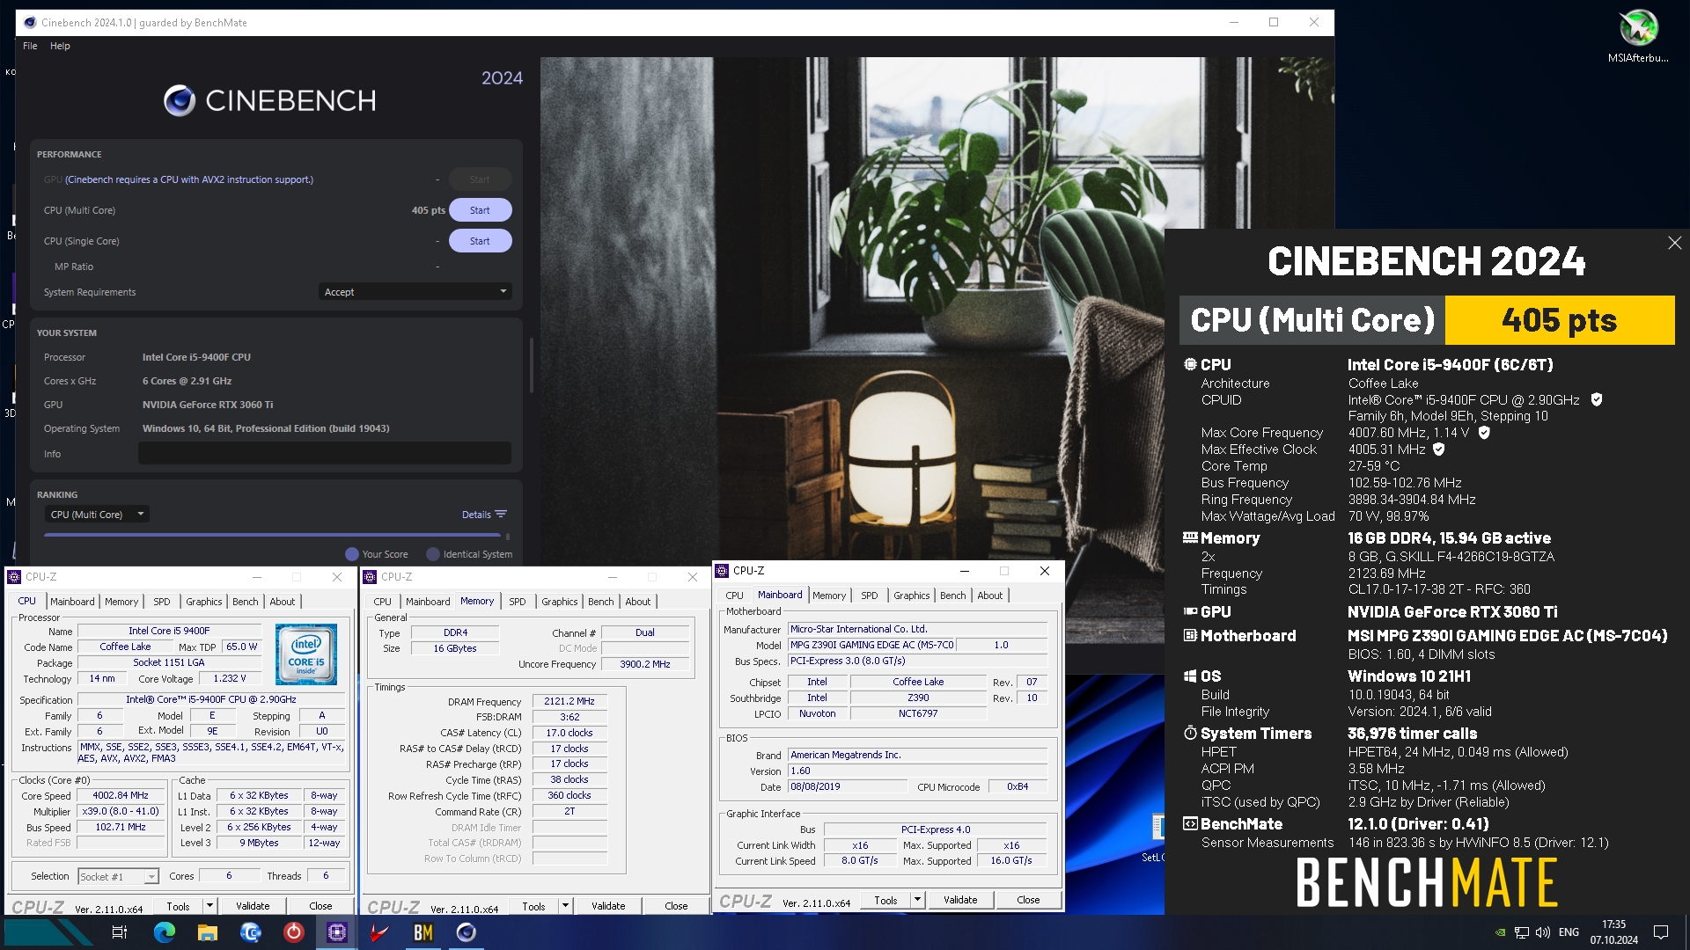
Task: Switch to SPD tab in CPU-Z Memory window
Action: [x=518, y=602]
